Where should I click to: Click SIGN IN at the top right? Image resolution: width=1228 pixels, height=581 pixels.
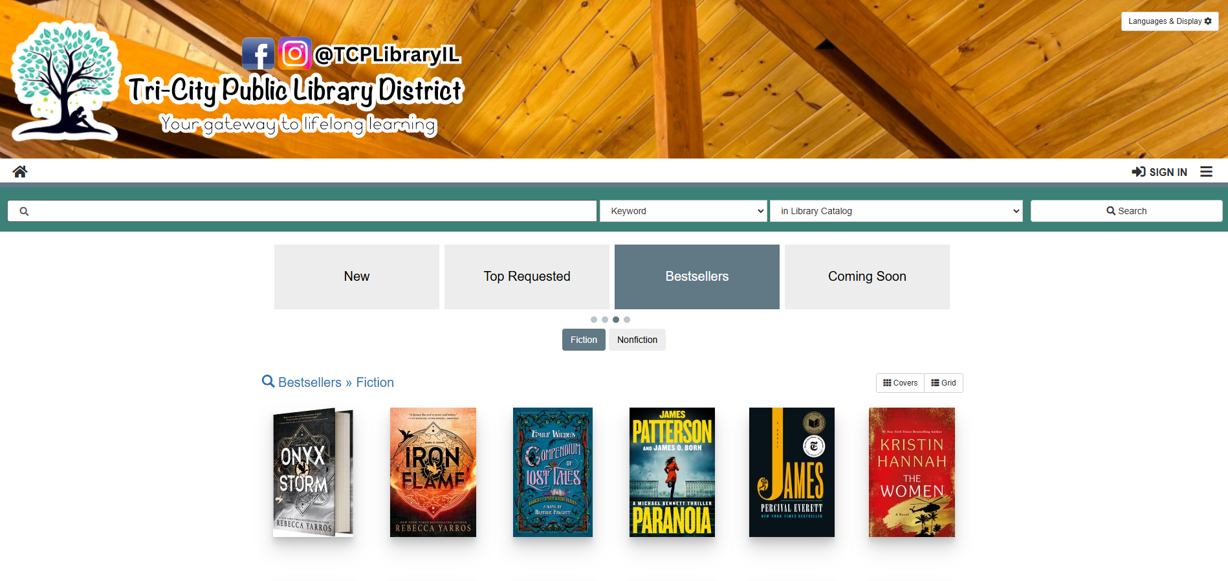point(1159,172)
